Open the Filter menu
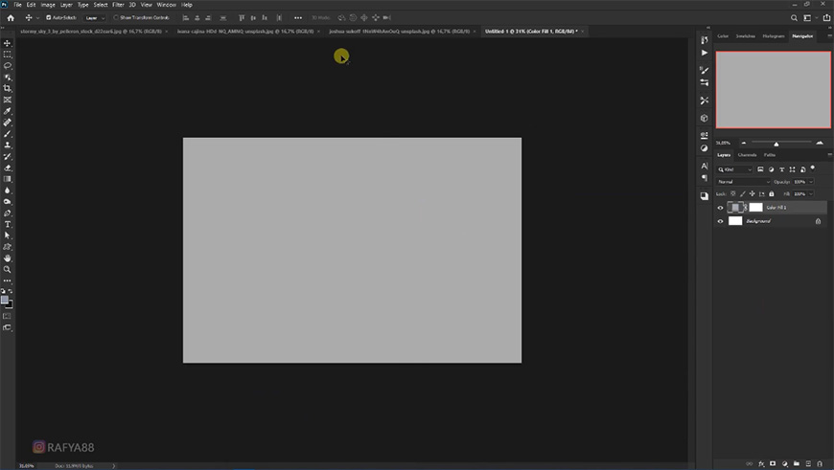The image size is (834, 470). (118, 5)
